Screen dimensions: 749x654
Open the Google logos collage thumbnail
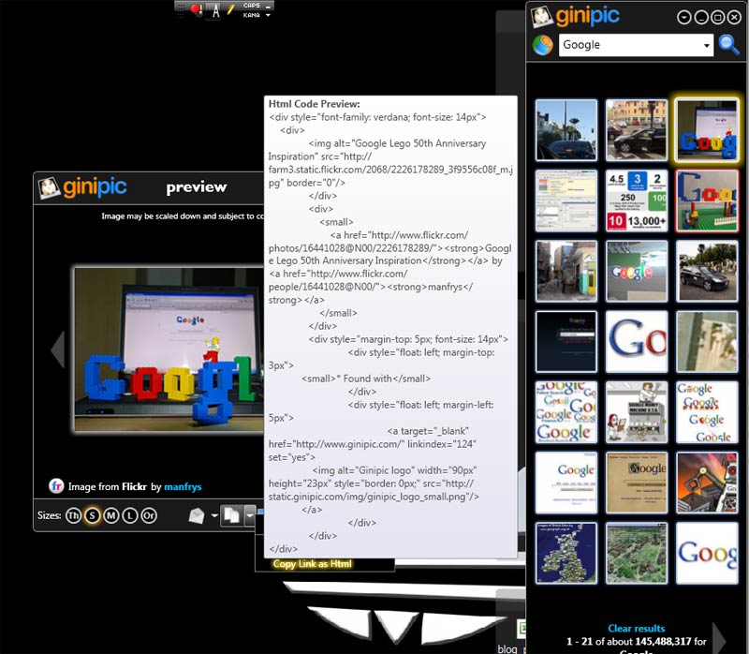[x=566, y=412]
